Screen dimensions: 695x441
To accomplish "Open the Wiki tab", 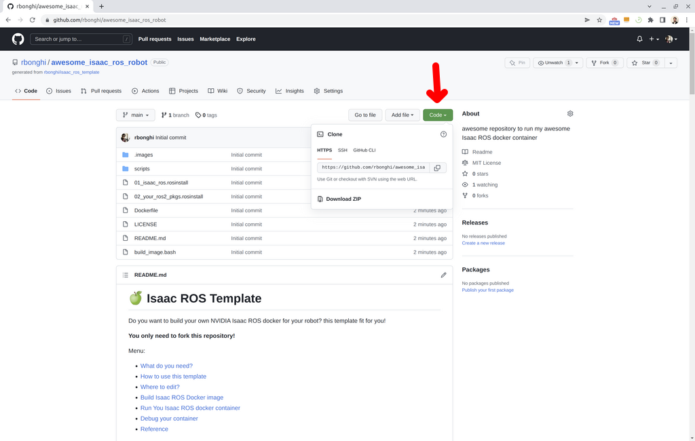I will 218,91.
